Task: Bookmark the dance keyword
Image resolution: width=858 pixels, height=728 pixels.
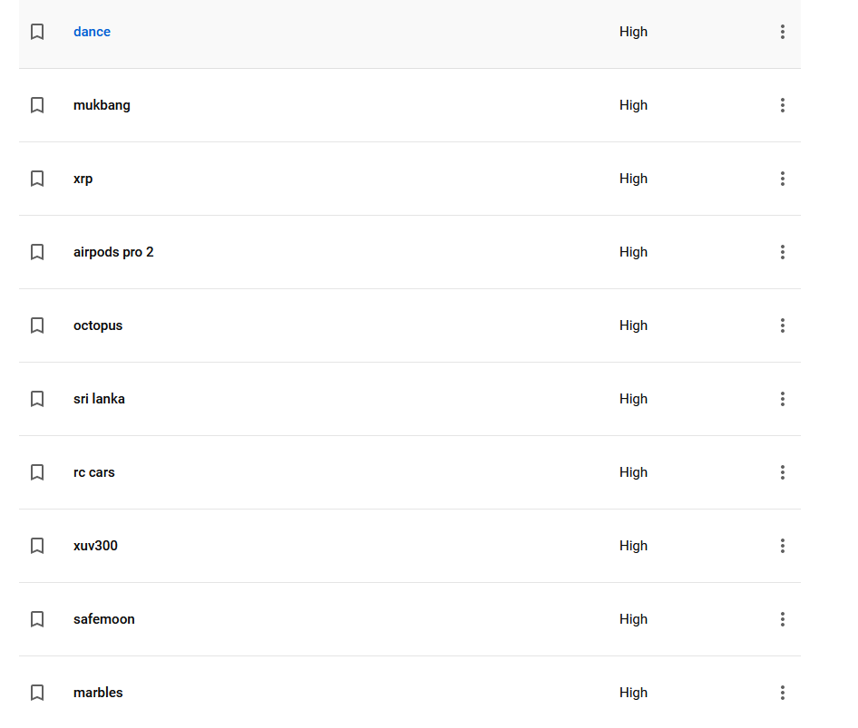Action: (37, 32)
